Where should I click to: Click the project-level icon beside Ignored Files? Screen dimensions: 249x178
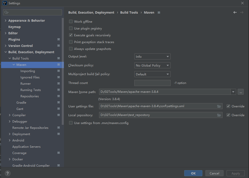click(x=59, y=77)
